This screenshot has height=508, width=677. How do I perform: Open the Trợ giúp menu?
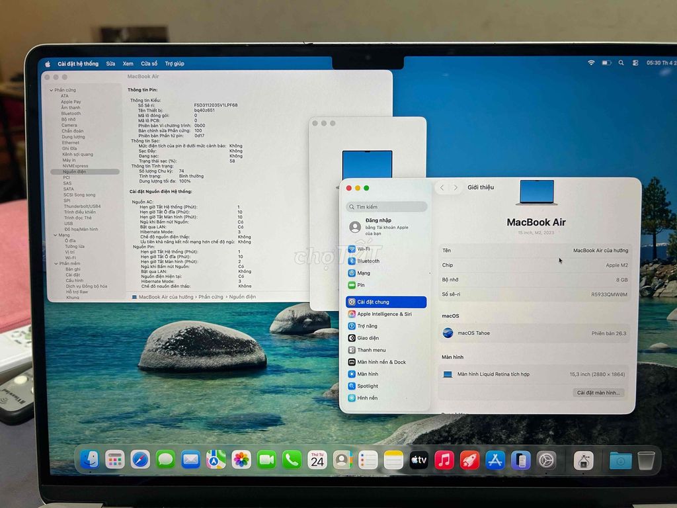[x=175, y=63]
